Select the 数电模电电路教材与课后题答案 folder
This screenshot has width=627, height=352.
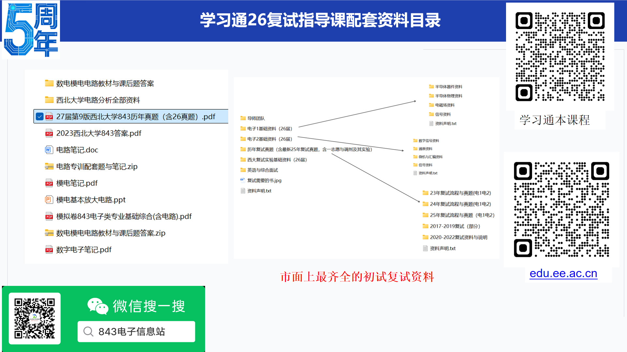(x=105, y=83)
